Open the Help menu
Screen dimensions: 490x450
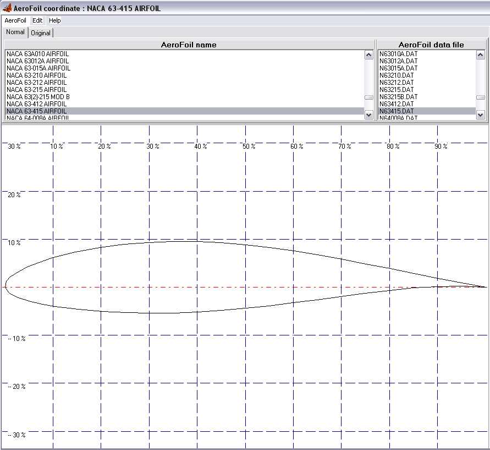(54, 20)
